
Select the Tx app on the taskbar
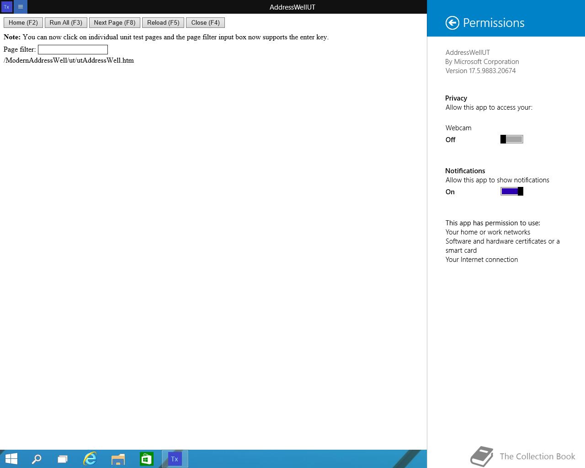pos(175,459)
